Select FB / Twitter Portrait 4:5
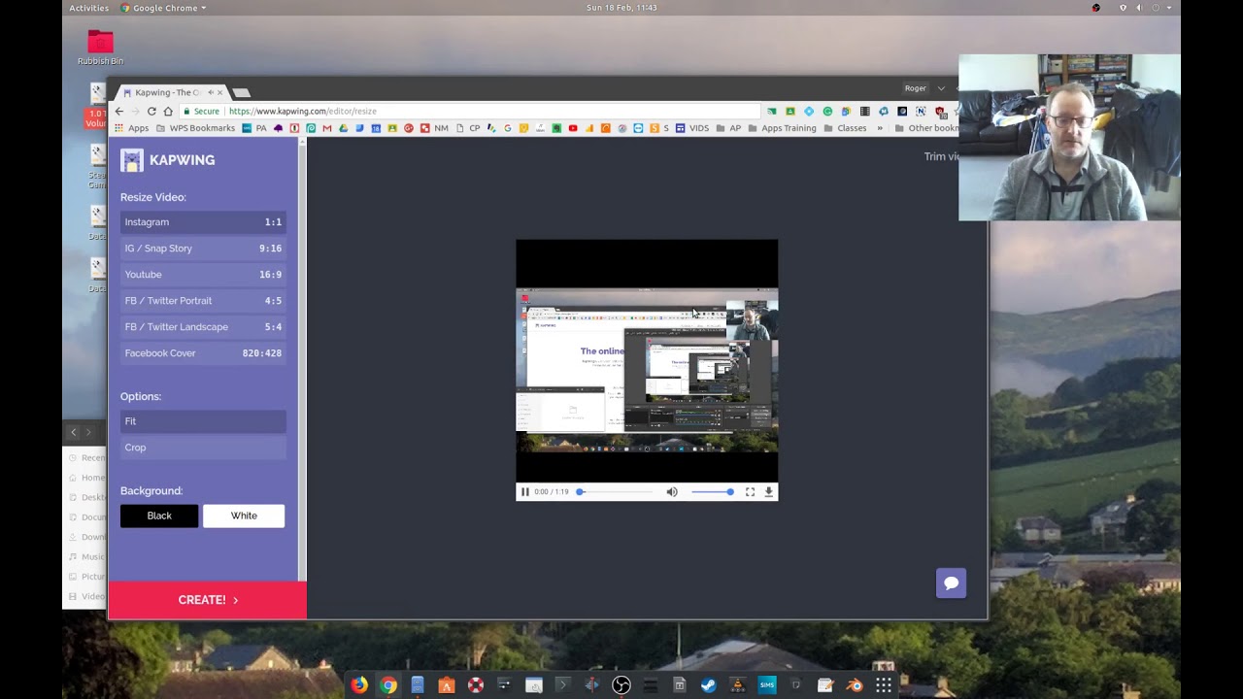Image resolution: width=1243 pixels, height=699 pixels. pos(203,301)
